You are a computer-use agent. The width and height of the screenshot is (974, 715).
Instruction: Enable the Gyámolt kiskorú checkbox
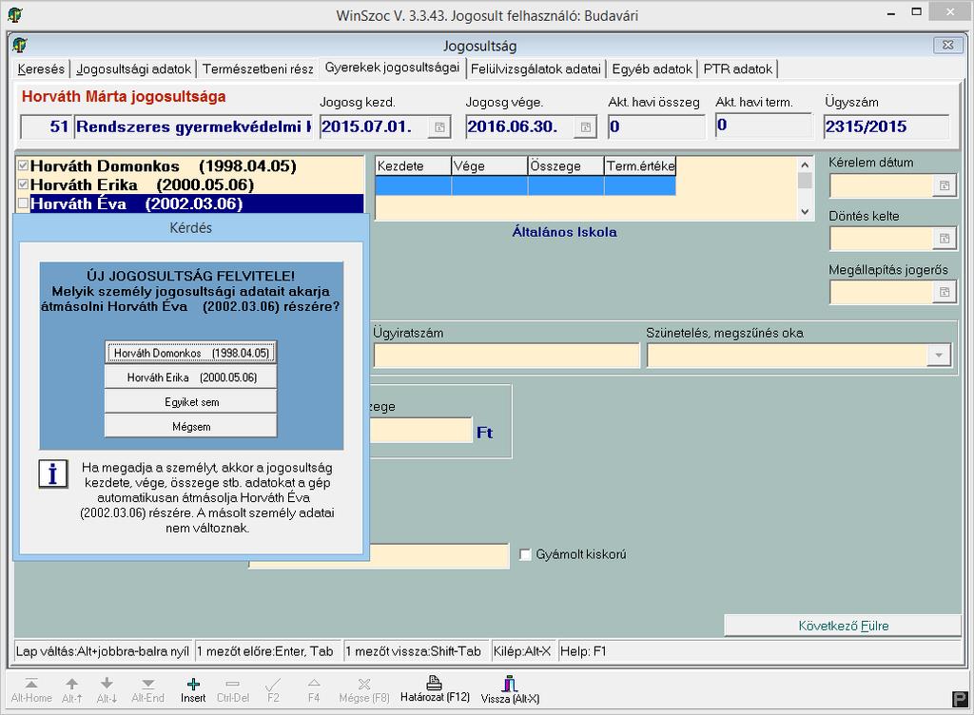[525, 554]
